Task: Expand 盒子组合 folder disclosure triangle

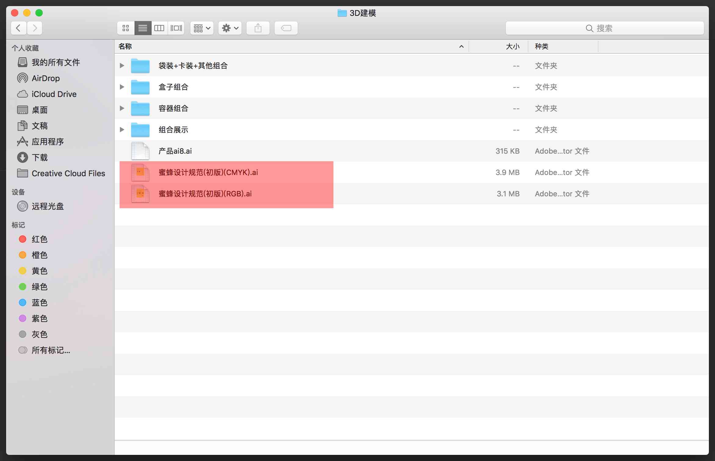Action: coord(122,87)
